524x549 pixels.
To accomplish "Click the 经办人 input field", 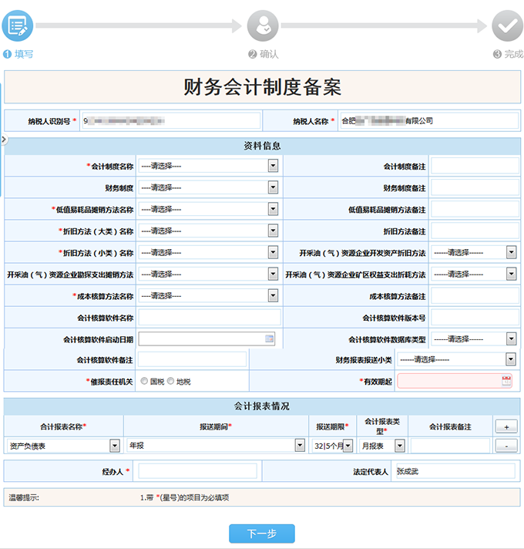I will [x=196, y=471].
